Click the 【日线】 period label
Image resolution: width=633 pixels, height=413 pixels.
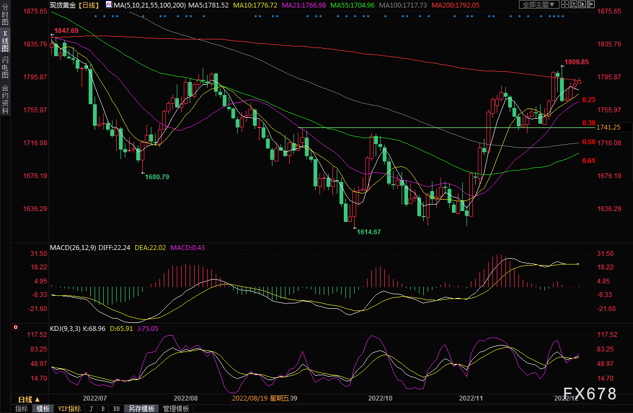click(89, 5)
